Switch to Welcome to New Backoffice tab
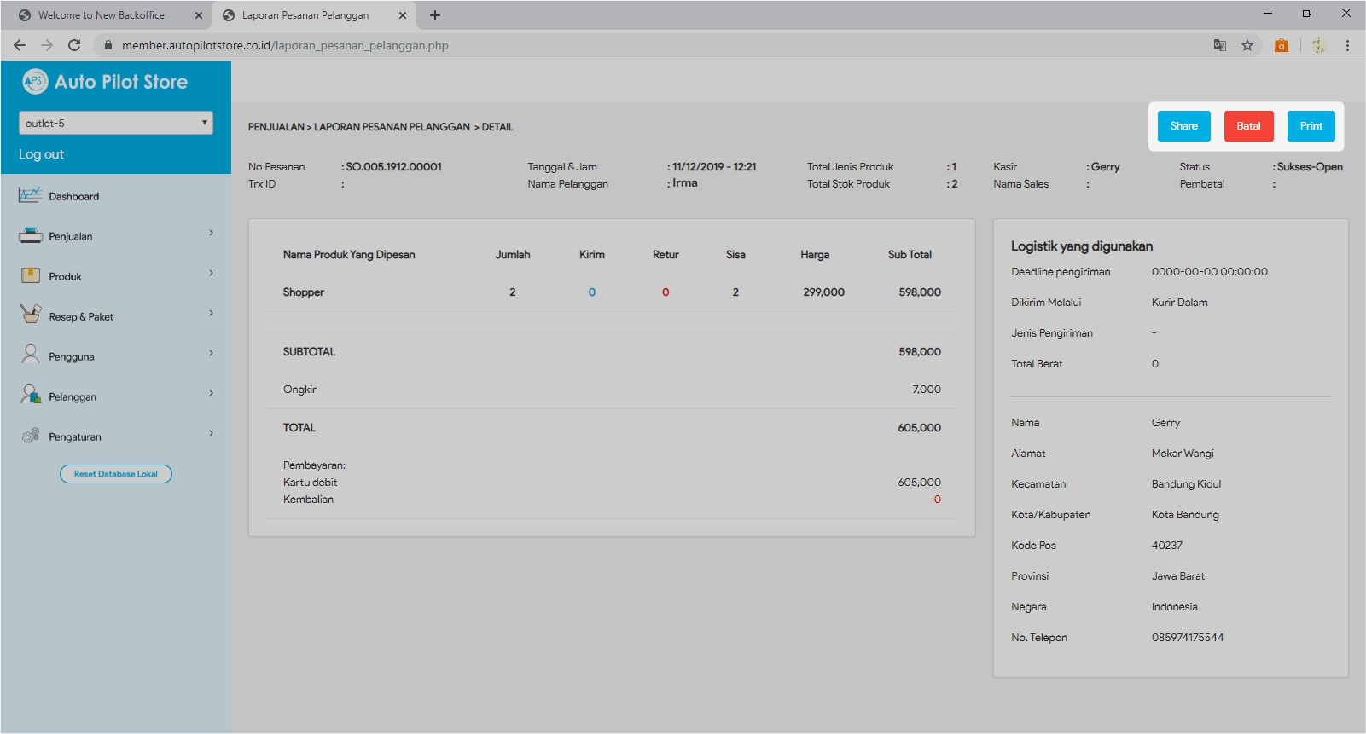Screen dimensions: 1366x734 coord(102,15)
